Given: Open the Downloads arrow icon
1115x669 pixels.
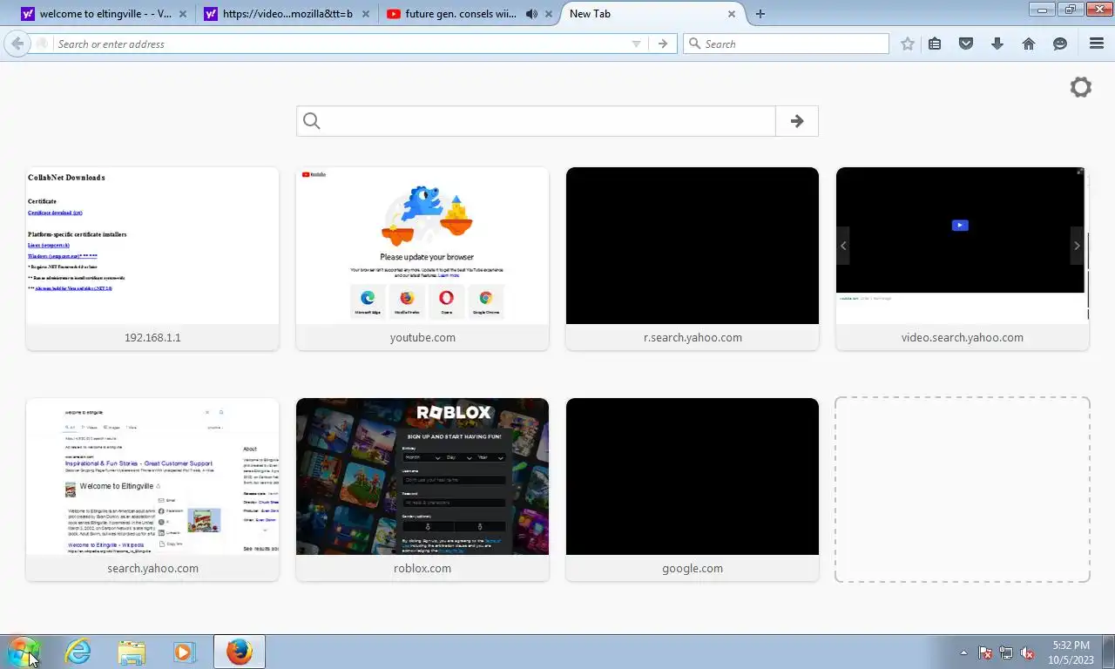Looking at the screenshot, I should tap(997, 44).
